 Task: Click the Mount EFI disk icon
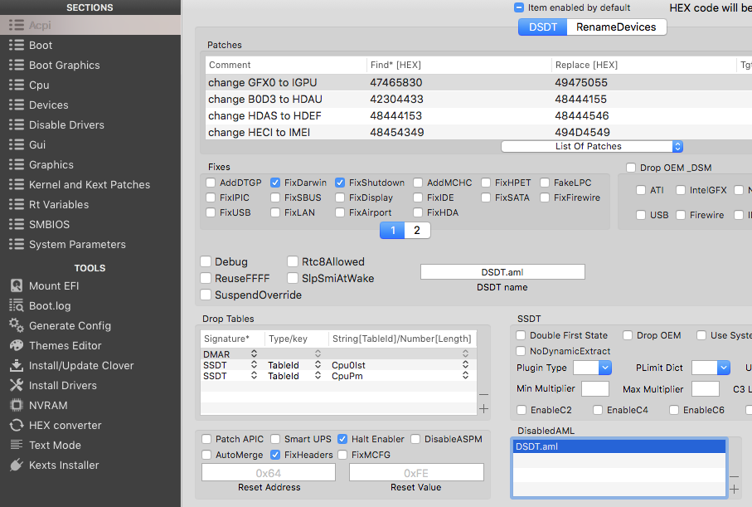[17, 285]
